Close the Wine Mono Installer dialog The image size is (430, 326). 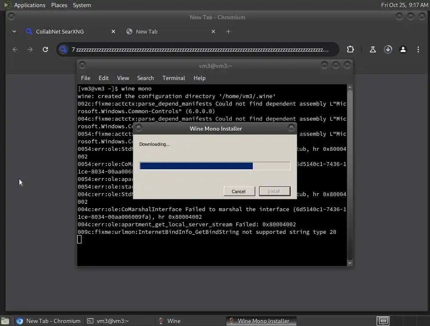coord(291,127)
